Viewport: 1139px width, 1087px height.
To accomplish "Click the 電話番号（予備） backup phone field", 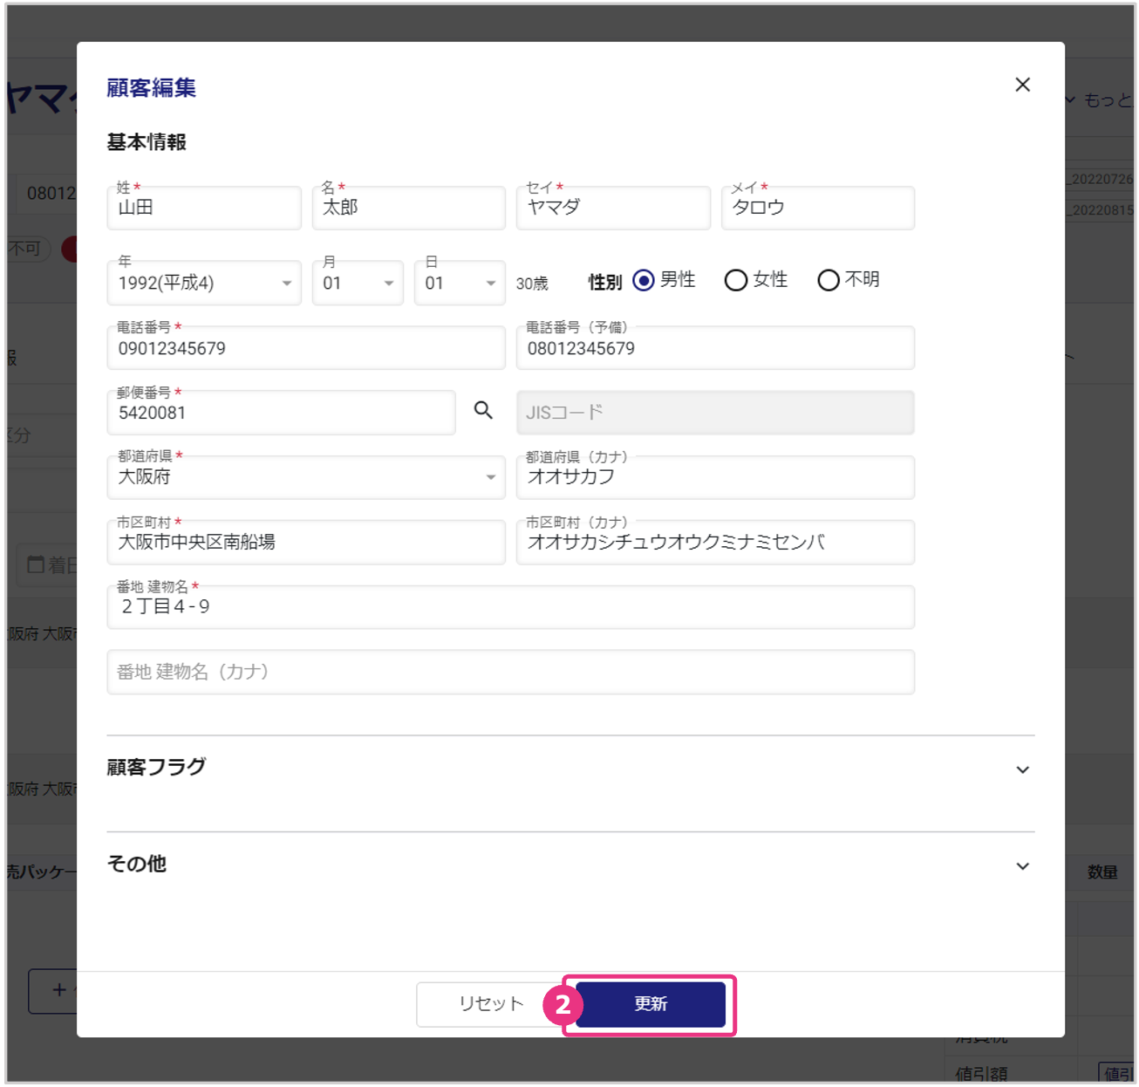I will pyautogui.click(x=714, y=349).
